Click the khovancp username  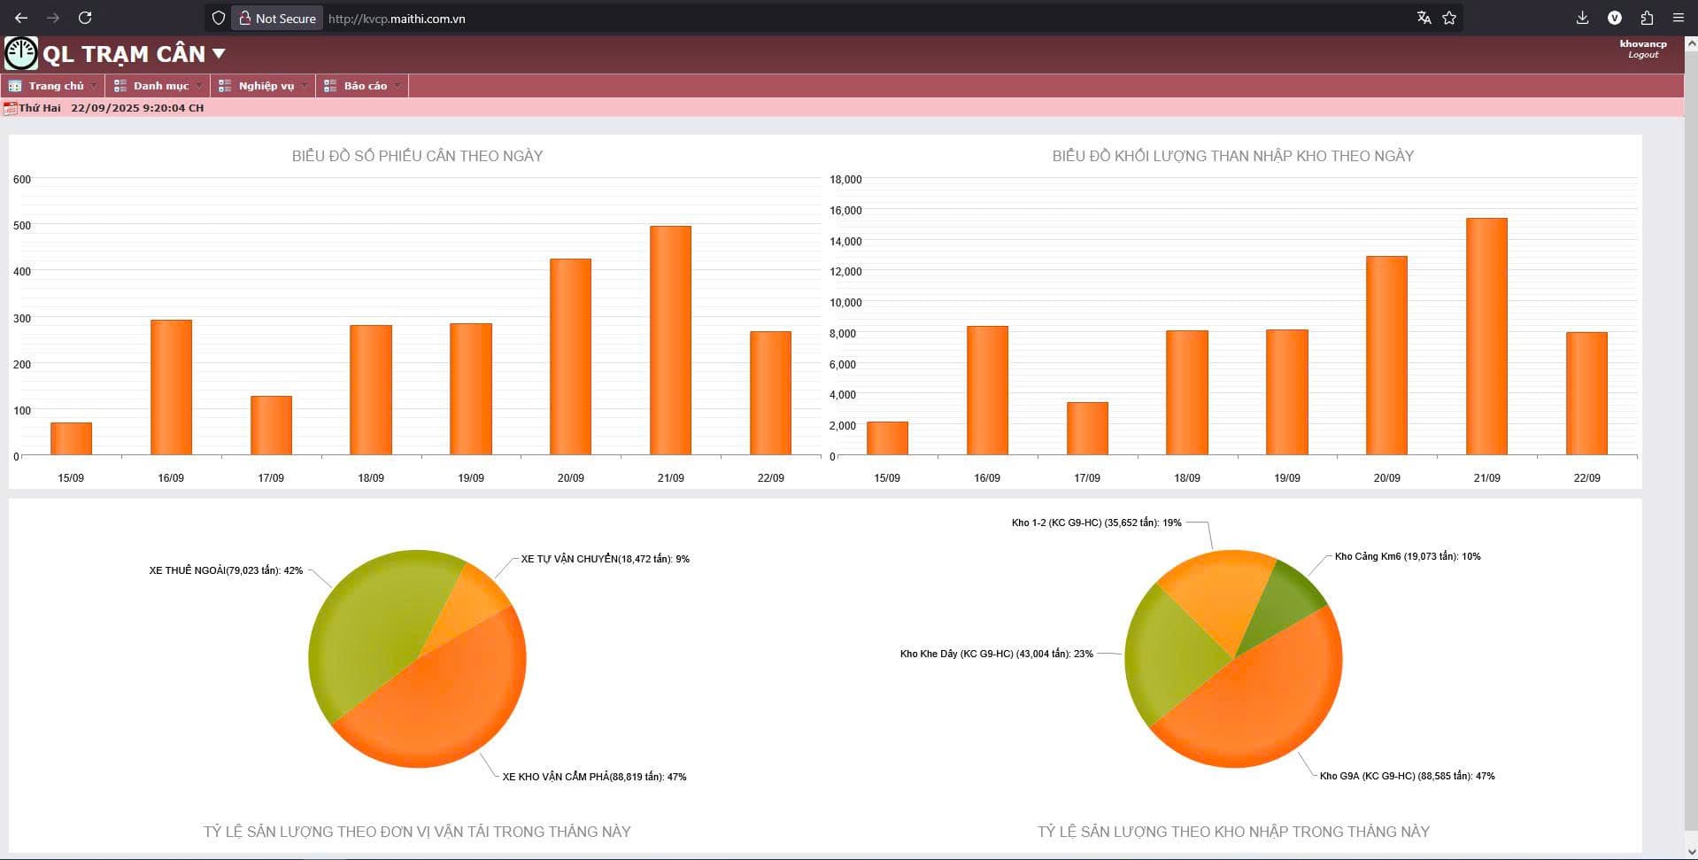[x=1643, y=43]
